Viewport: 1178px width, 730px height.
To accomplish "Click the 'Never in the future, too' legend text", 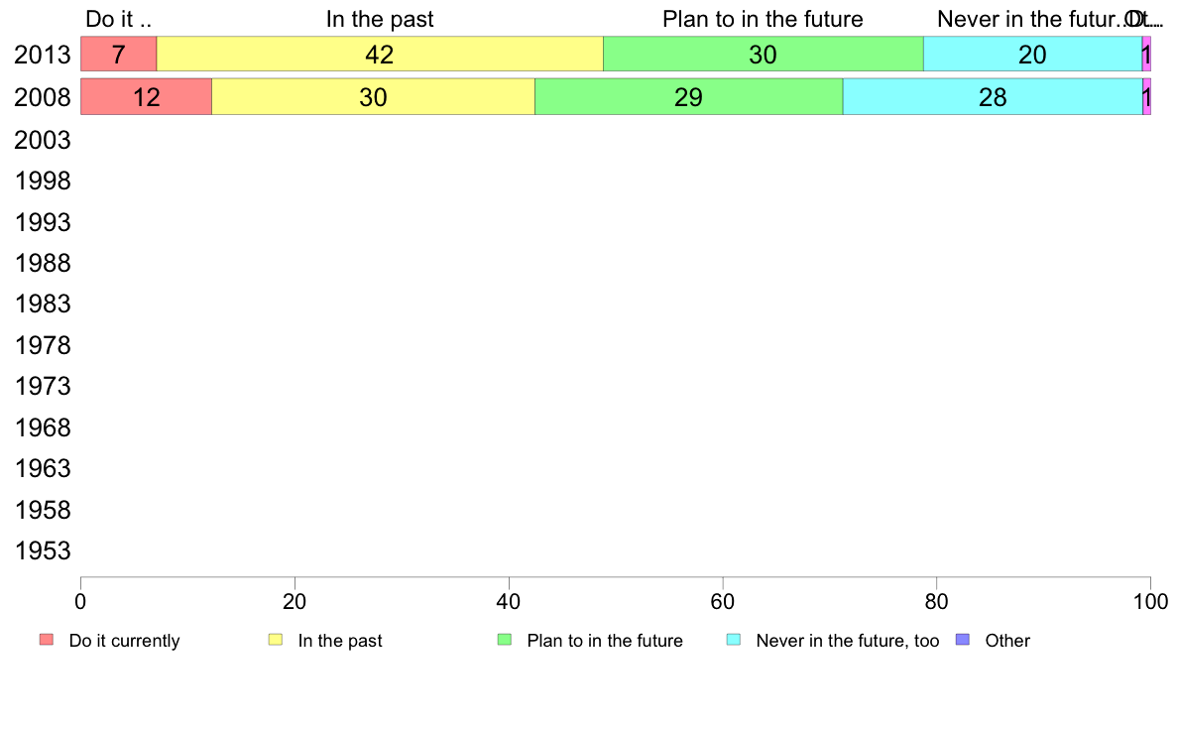I will (x=848, y=641).
